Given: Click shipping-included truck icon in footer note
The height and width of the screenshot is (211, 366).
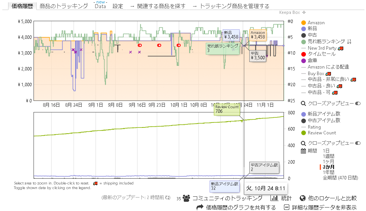Looking at the screenshot, I should click(95, 183).
